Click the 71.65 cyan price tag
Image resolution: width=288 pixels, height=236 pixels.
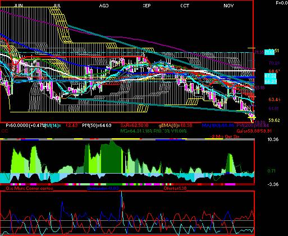(x=269, y=52)
